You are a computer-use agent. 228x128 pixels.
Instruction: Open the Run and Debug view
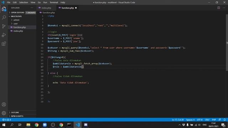(4, 35)
